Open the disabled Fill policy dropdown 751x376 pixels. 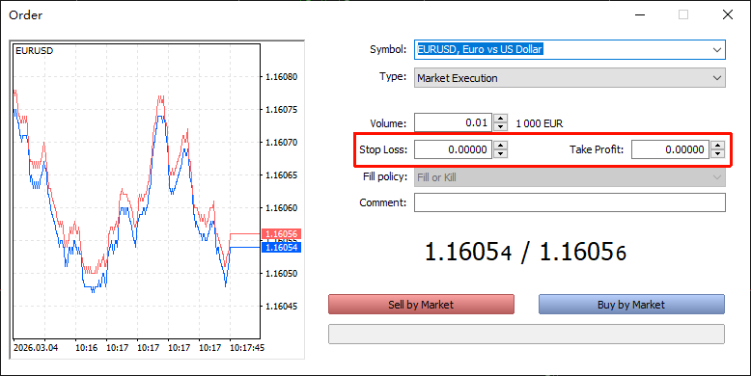point(570,177)
